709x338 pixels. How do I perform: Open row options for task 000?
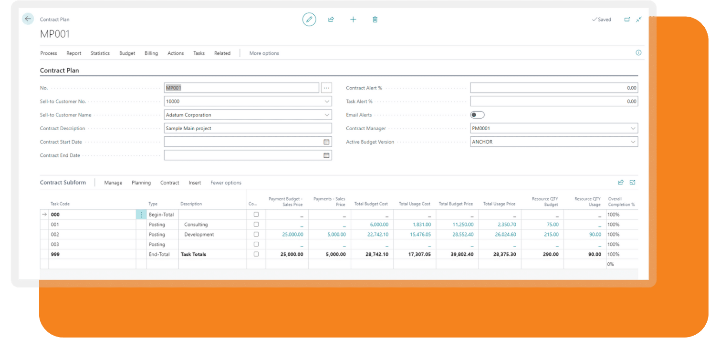click(141, 215)
